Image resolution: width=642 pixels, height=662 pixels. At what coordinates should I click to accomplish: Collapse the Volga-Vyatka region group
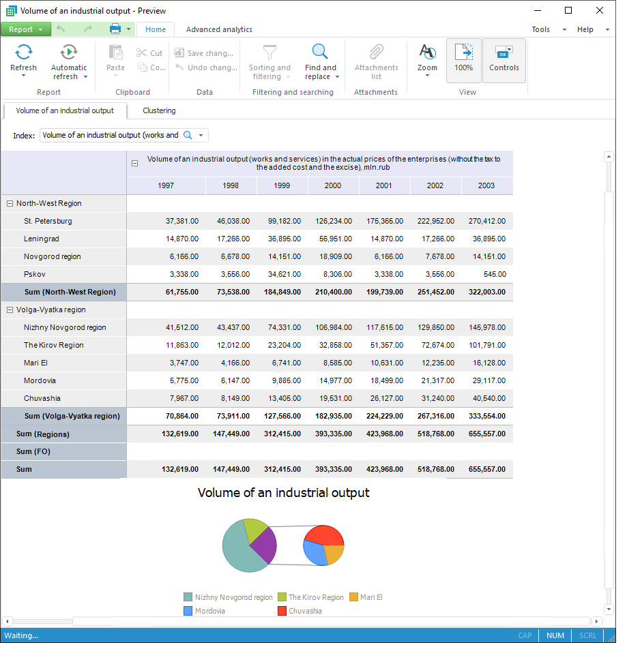point(10,310)
